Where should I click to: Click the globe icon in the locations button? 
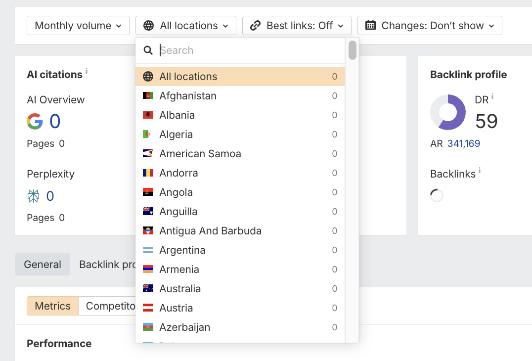[149, 25]
